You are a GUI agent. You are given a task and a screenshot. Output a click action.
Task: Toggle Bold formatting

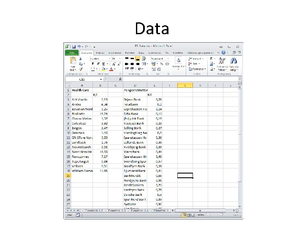(x=93, y=64)
